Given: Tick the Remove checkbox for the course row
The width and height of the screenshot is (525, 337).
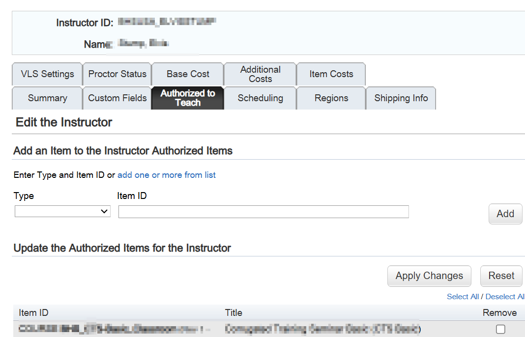Looking at the screenshot, I should tap(500, 329).
